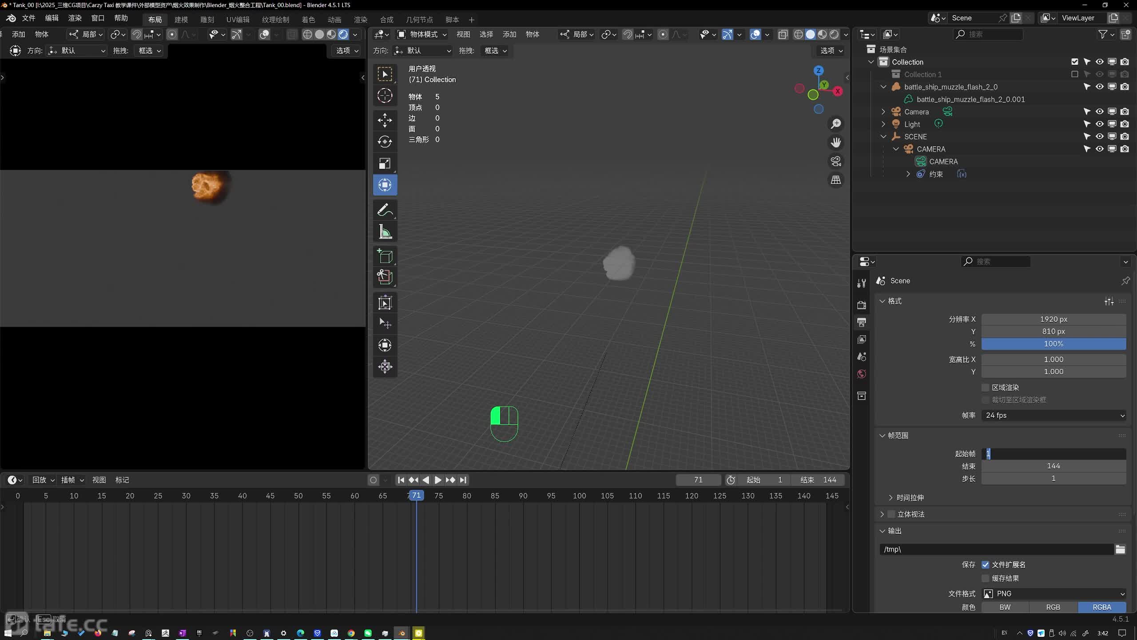The height and width of the screenshot is (640, 1137).
Task: Open the World properties tab icon
Action: (862, 374)
